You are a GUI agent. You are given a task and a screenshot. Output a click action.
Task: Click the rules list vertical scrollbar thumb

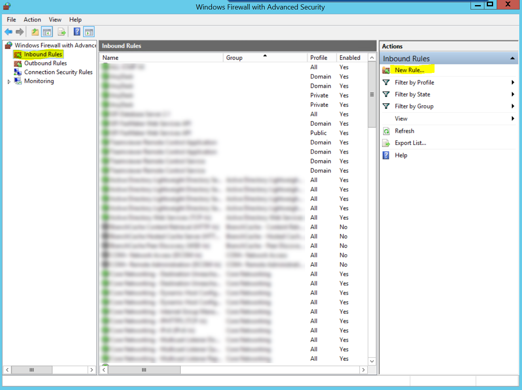(372, 95)
